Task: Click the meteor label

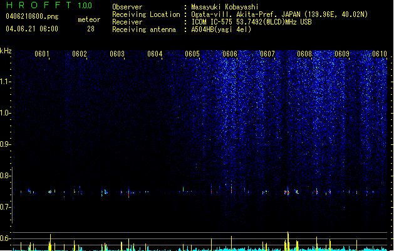Action: (89, 19)
